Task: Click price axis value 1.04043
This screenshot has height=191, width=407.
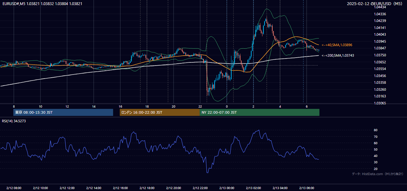Action: (380, 34)
